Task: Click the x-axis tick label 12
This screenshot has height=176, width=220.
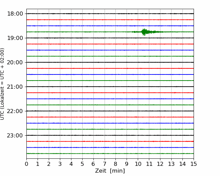Action: pos(160,164)
